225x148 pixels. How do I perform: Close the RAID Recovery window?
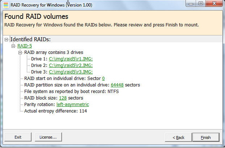click(x=214, y=4)
